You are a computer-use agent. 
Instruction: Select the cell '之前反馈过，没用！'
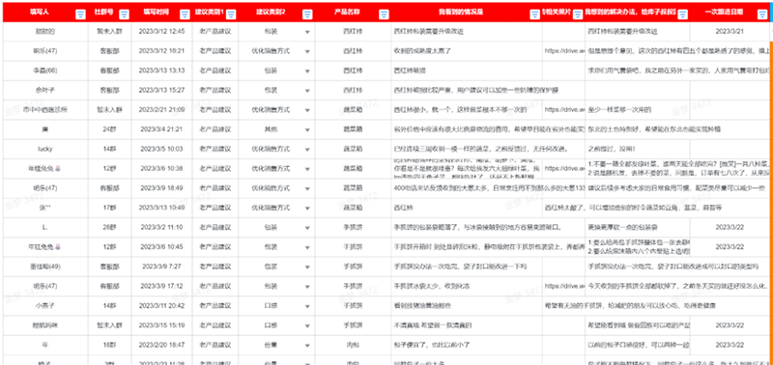click(x=638, y=149)
